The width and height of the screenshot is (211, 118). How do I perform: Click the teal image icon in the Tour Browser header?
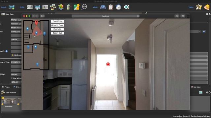[200, 92]
